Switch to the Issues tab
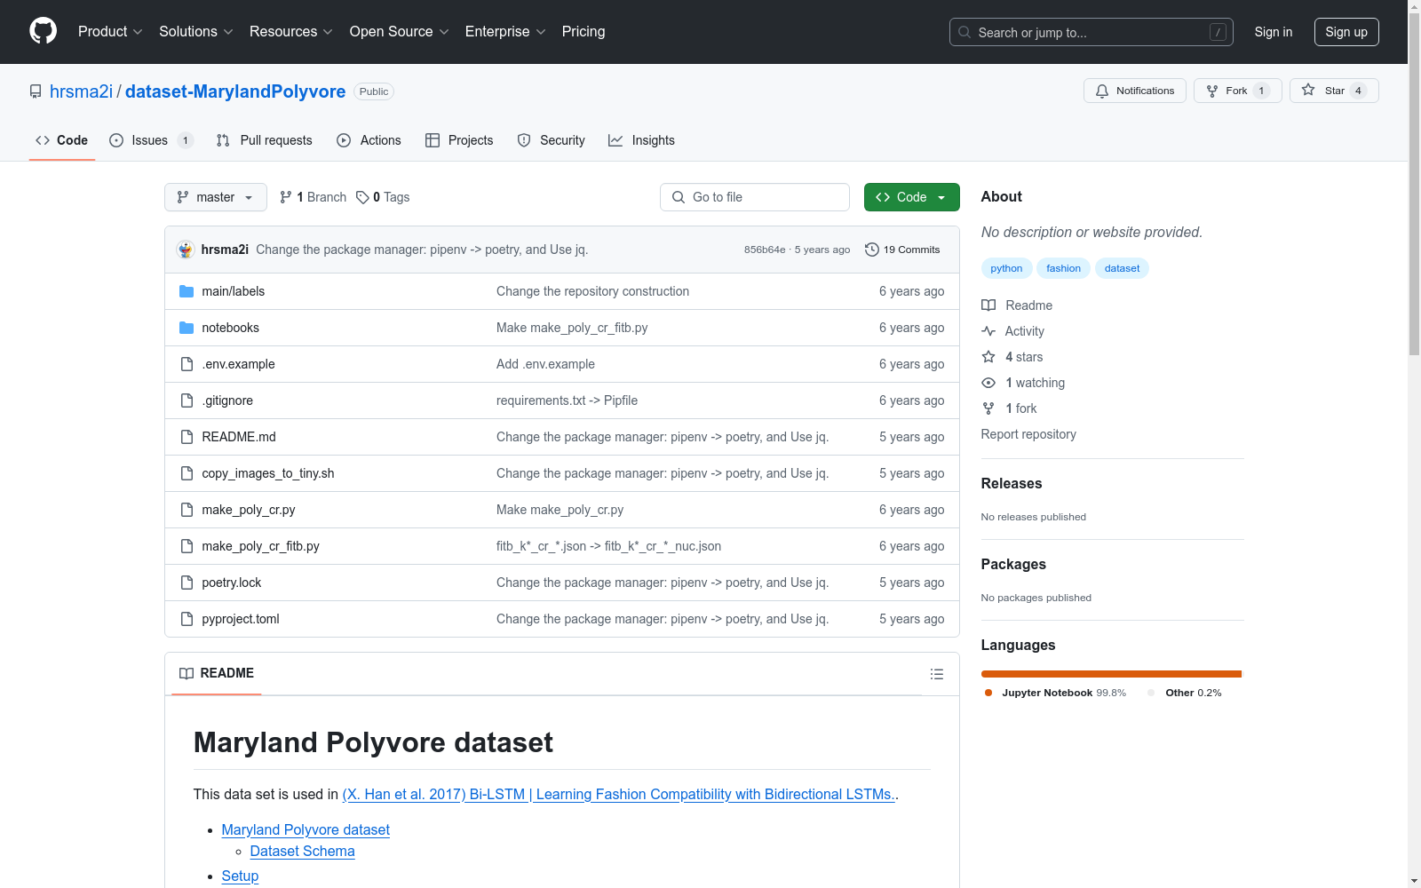Screen dimensions: 1421x888 (151, 140)
